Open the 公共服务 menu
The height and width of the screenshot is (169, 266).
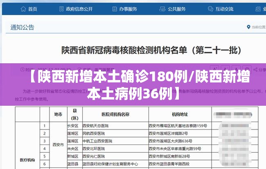pyautogui.click(x=177, y=9)
